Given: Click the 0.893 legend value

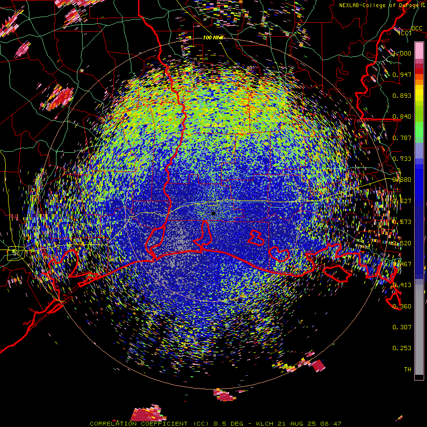Looking at the screenshot, I should (x=402, y=95).
